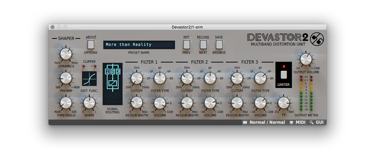Close the Devastor2 window
This screenshot has height=152, width=375.
click(52, 27)
